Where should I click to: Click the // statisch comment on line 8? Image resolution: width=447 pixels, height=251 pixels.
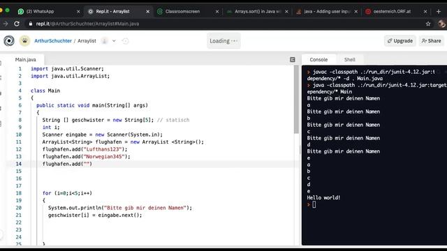click(x=173, y=120)
